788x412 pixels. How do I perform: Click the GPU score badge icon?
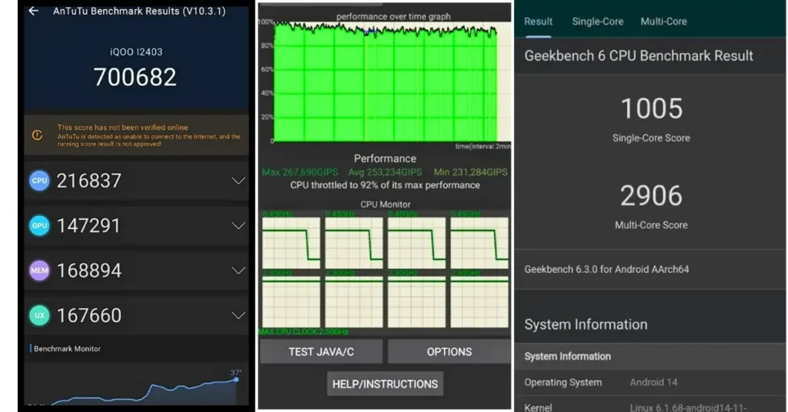pos(39,225)
